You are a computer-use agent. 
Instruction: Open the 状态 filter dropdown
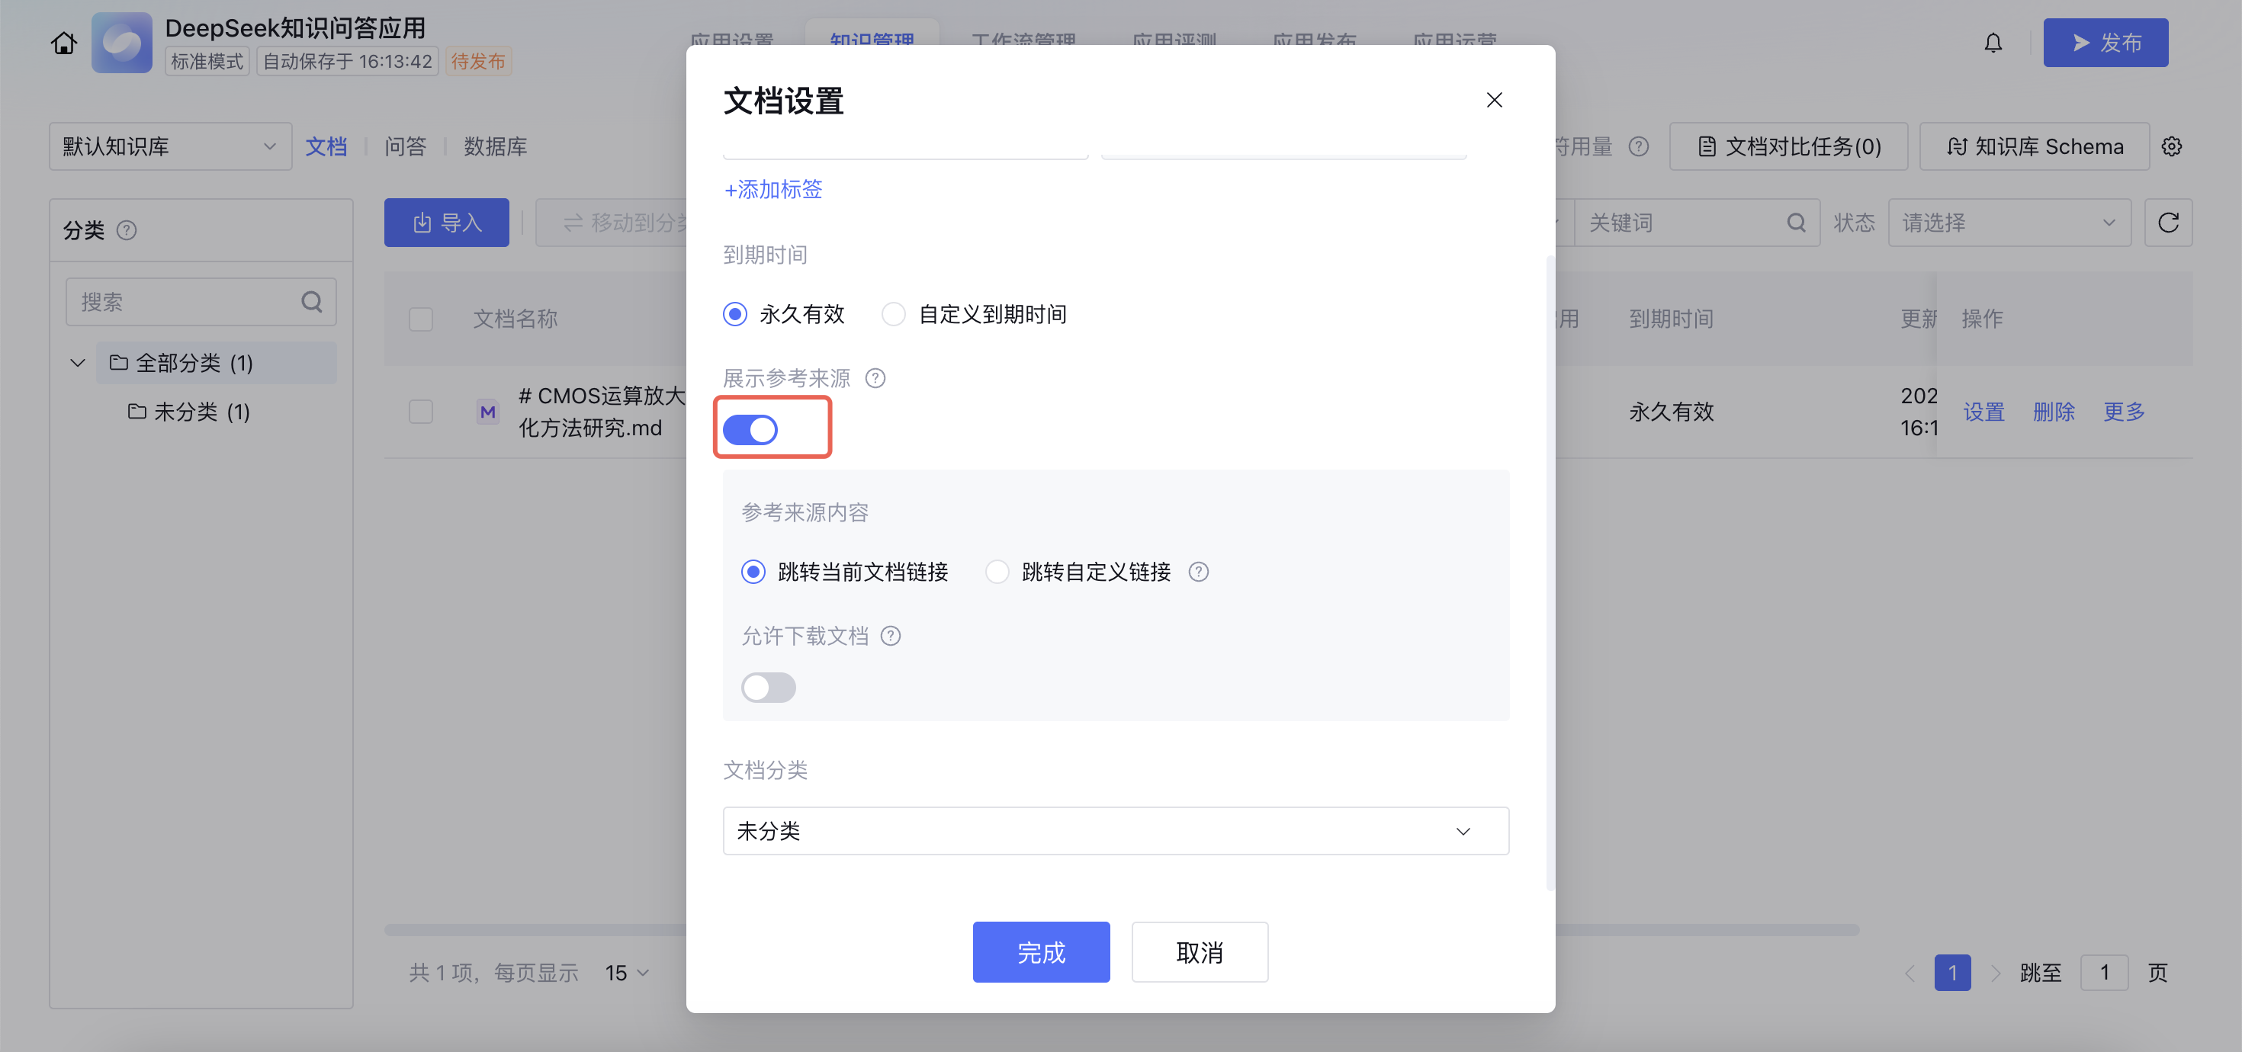coord(2009,223)
